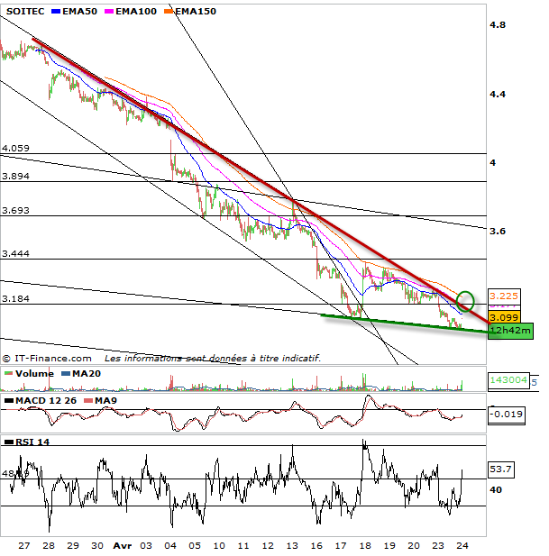Viewport: 549px width, 556px height.
Task: Click the 4.059 horizontal level label
Action: tap(16, 148)
